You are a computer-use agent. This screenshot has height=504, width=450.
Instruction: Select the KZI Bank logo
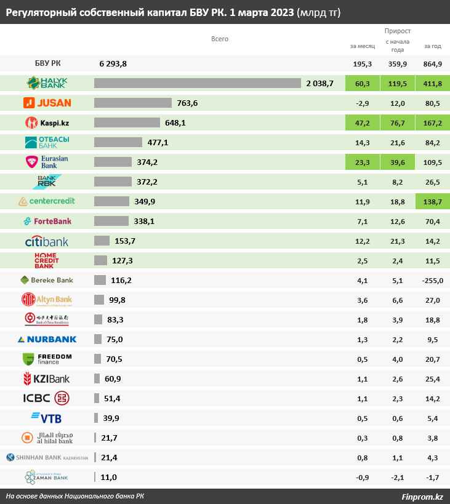pyautogui.click(x=47, y=378)
